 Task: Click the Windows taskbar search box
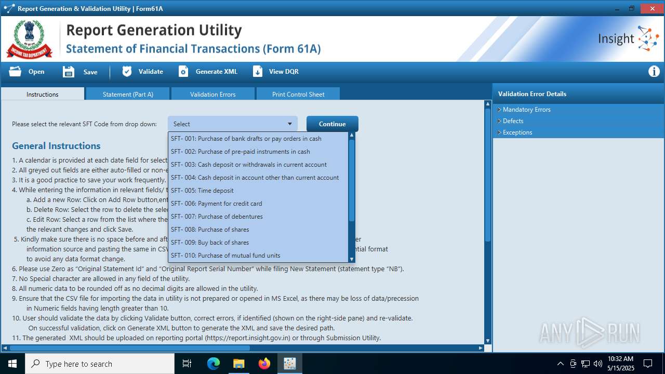100,364
